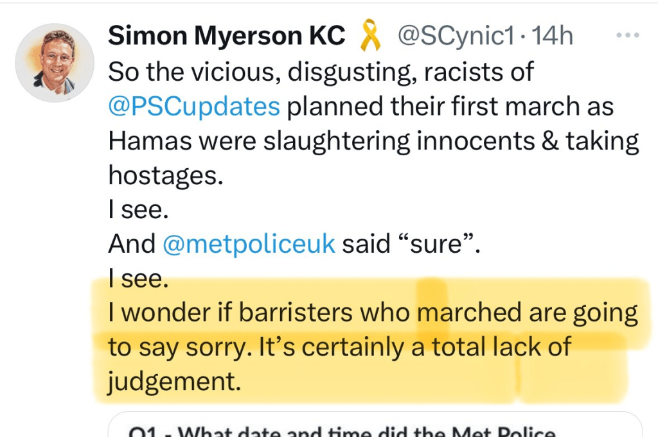Screen dimensions: 658x437
Task: Click the highlighted words "marched are going"
Action: pos(527,313)
